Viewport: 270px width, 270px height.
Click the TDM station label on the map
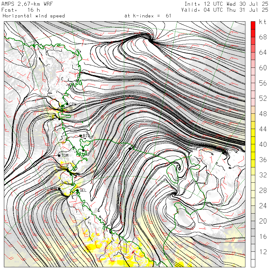65,155
